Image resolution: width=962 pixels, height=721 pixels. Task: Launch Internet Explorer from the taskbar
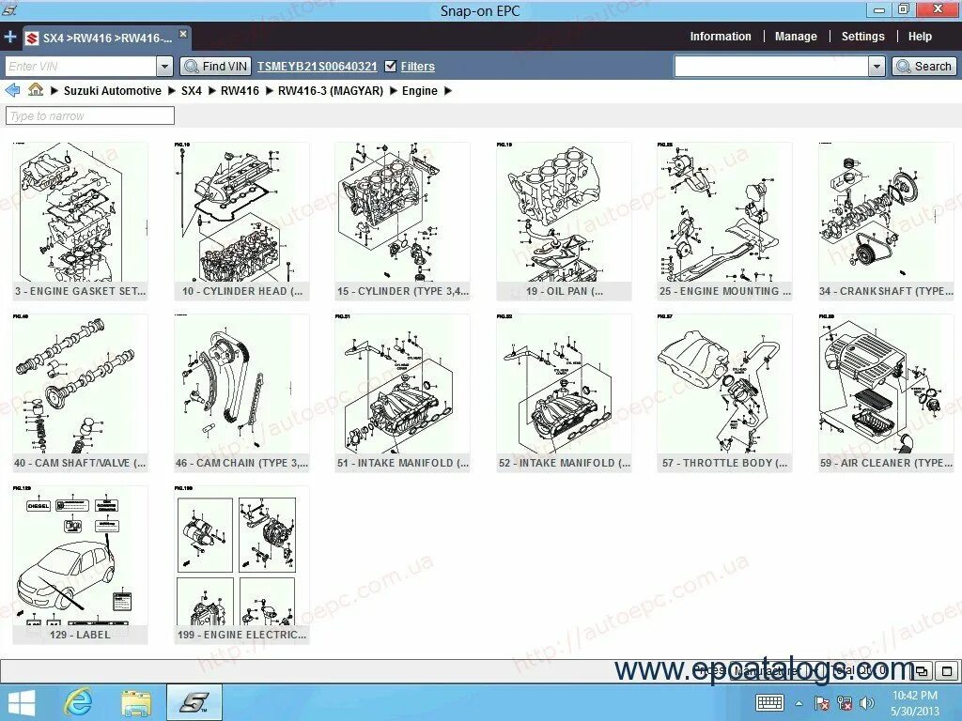(x=79, y=702)
